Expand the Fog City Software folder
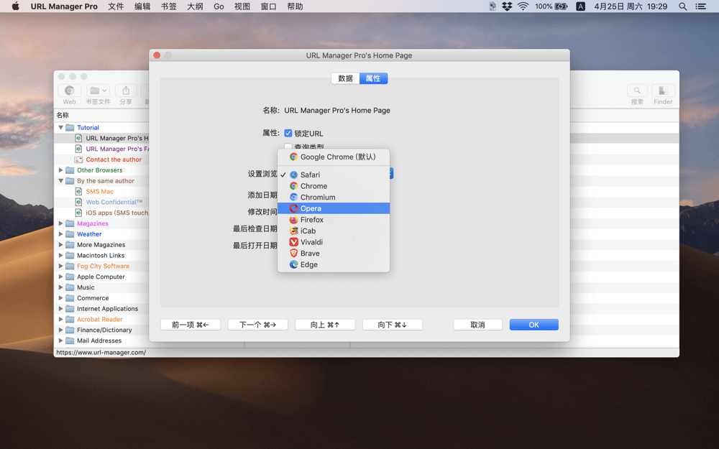This screenshot has height=449, width=719. coord(60,266)
